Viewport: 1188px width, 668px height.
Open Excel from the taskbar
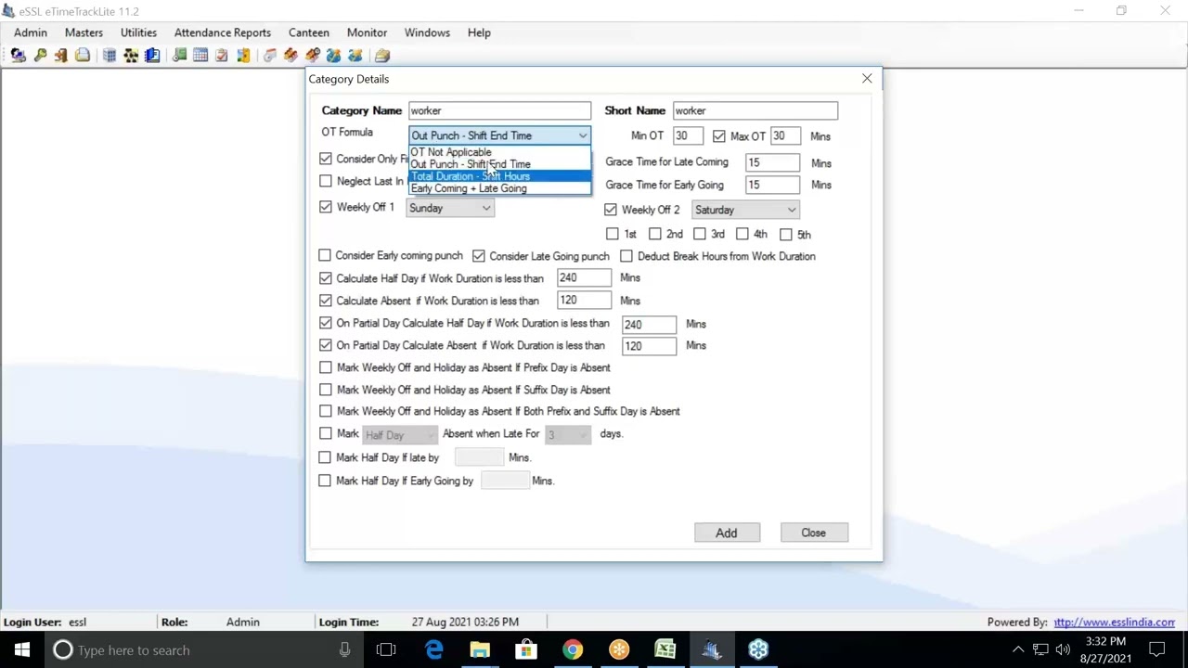[x=665, y=649]
